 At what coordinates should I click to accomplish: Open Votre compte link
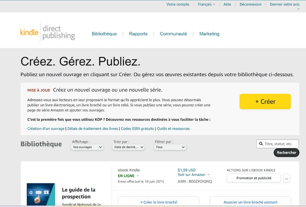[178, 4]
